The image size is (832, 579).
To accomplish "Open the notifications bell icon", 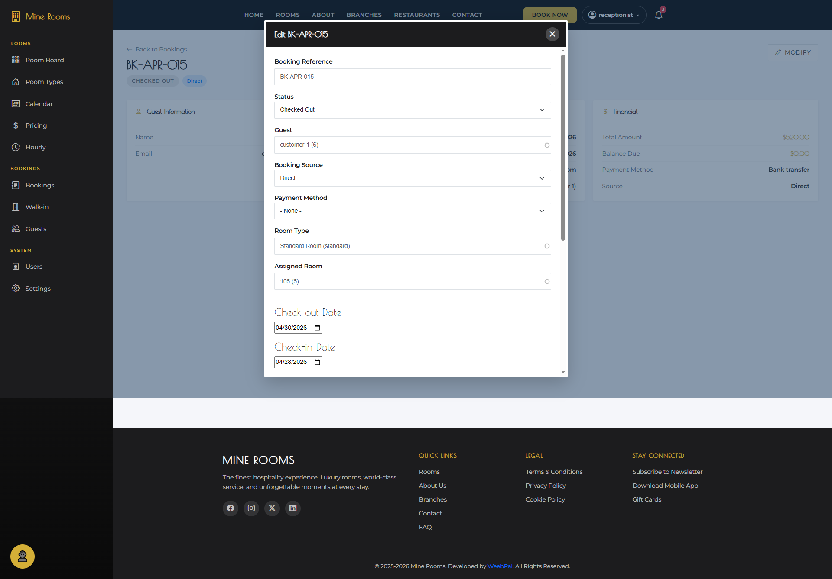I will click(659, 15).
